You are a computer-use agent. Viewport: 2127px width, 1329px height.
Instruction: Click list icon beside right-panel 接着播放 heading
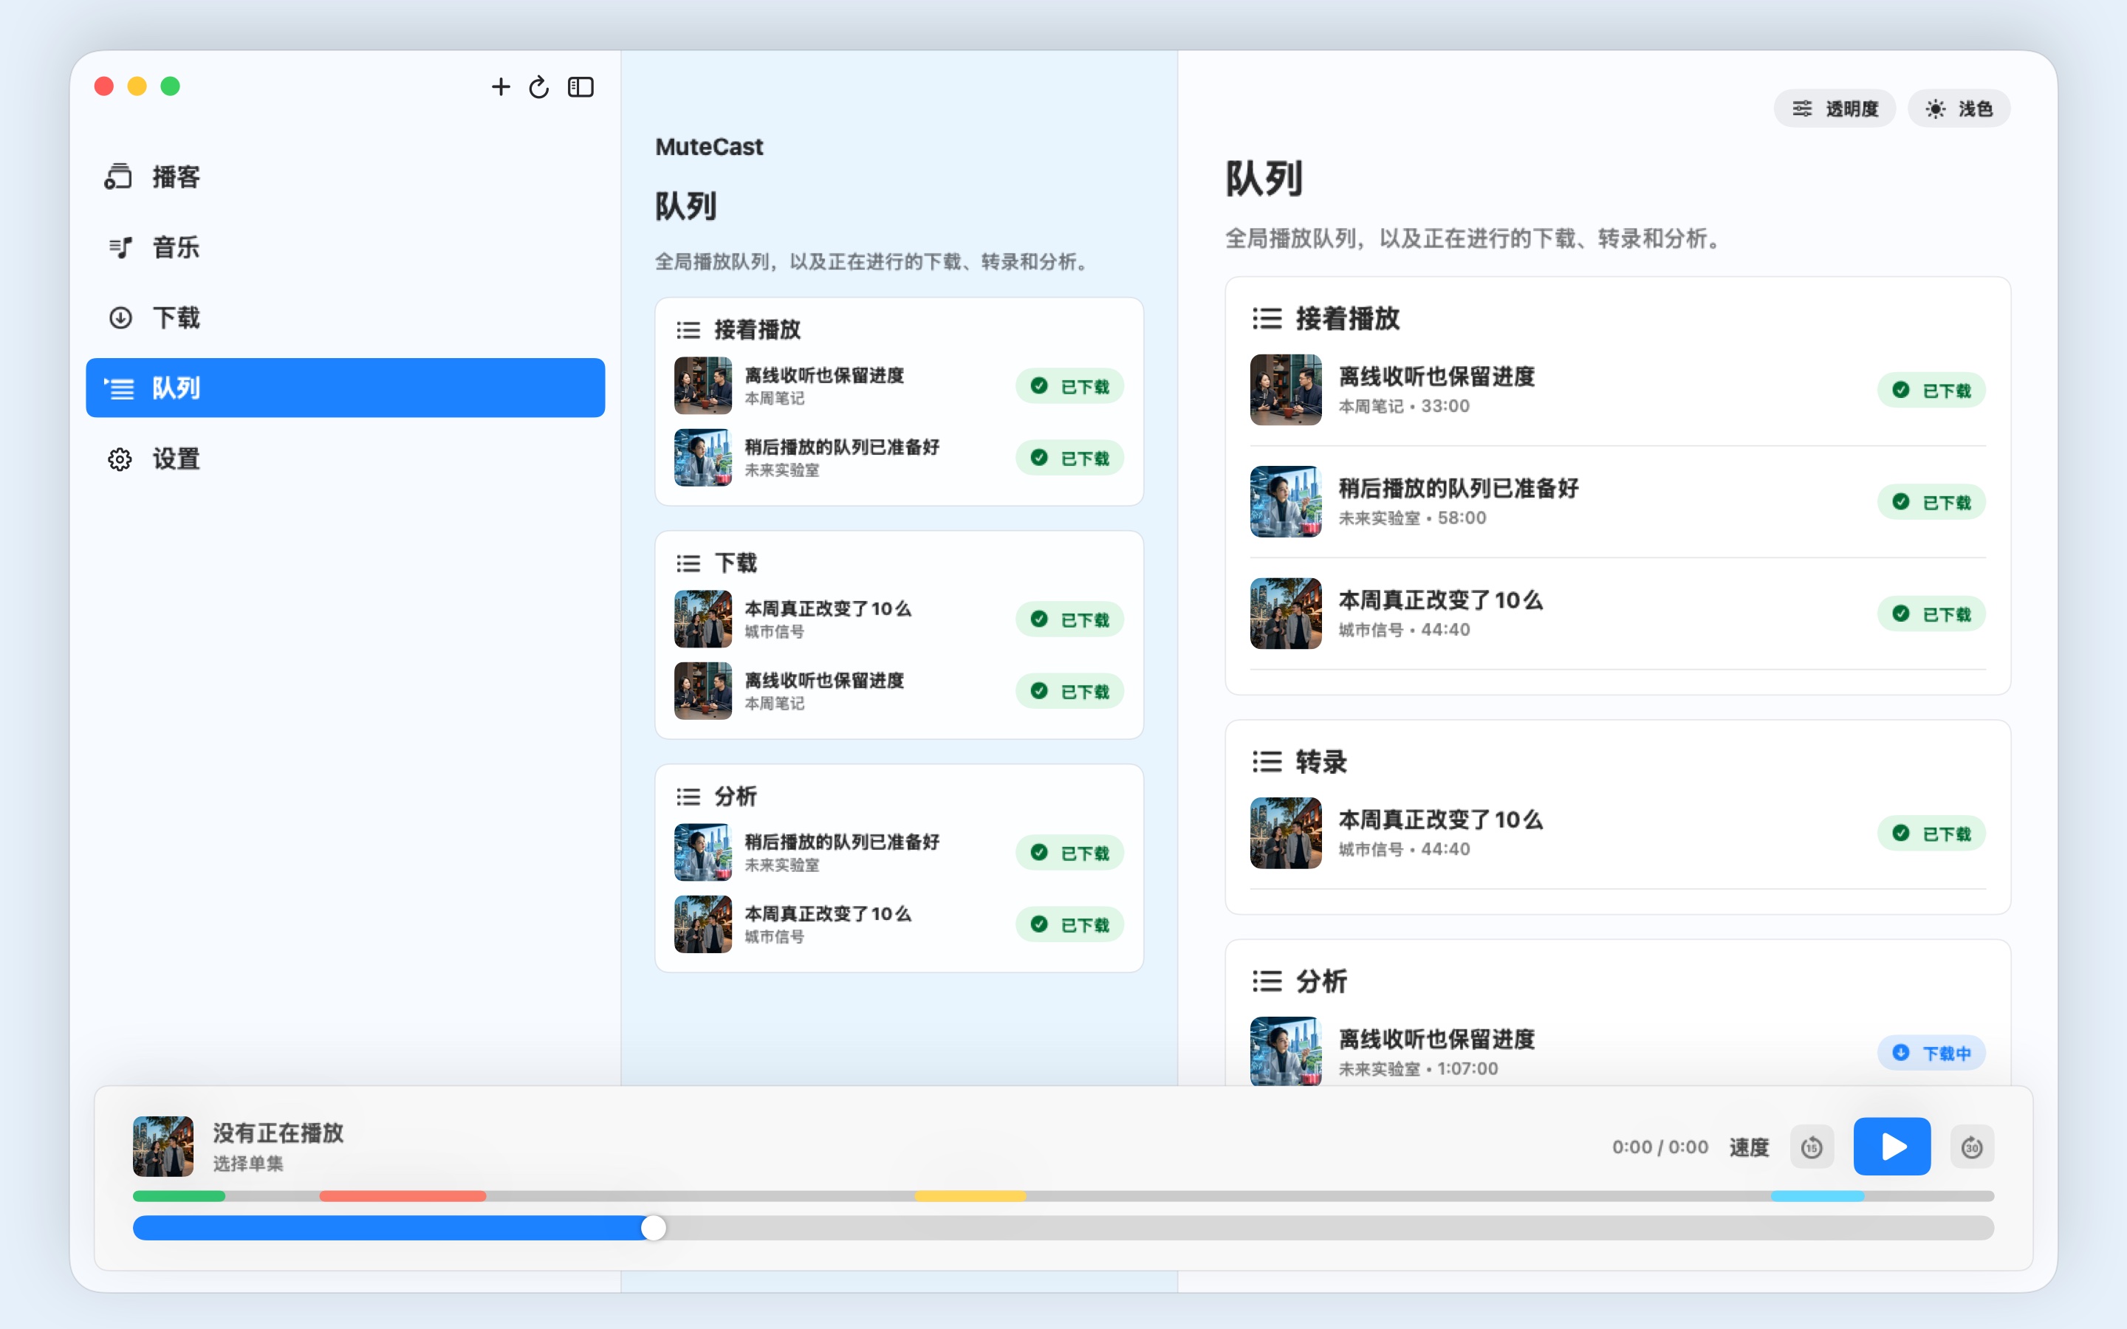[x=1267, y=318]
